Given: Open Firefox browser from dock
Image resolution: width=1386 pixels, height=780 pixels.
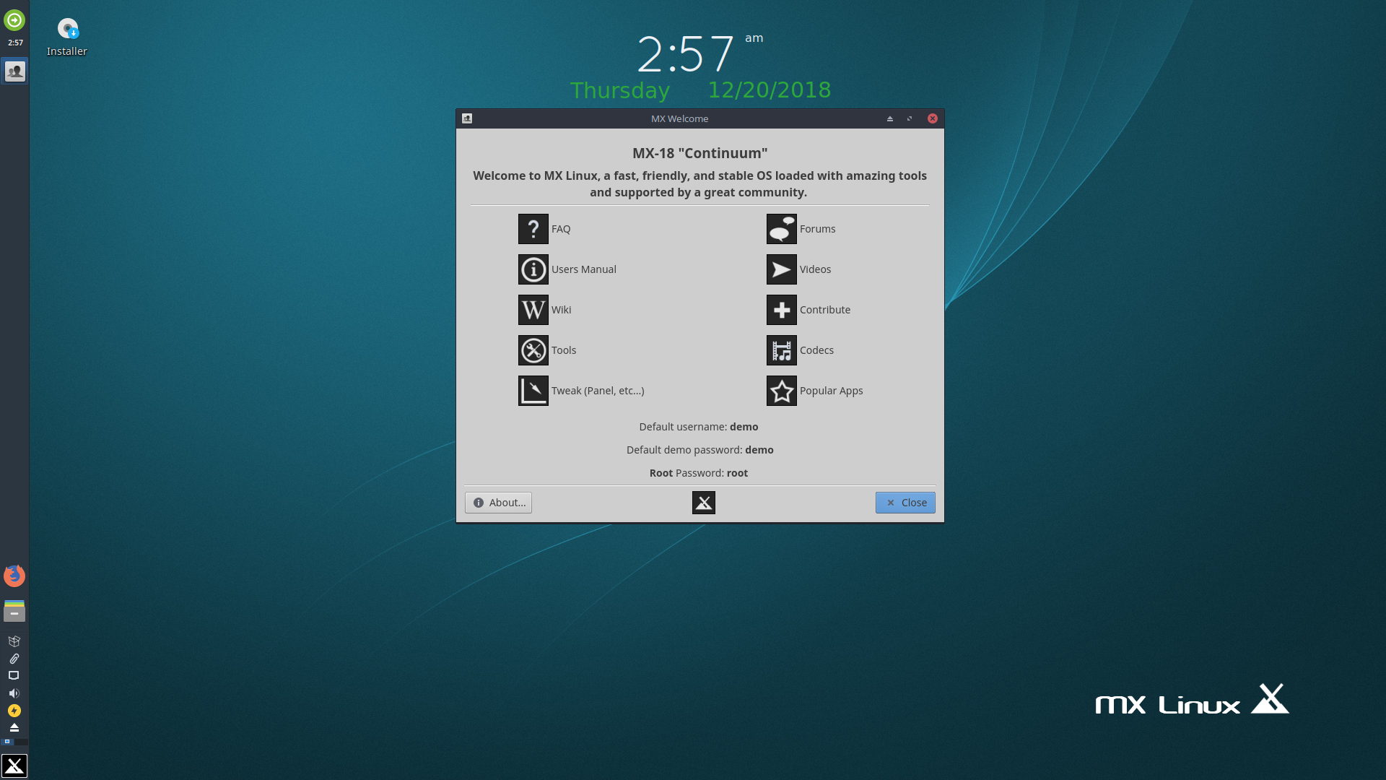Looking at the screenshot, I should [x=14, y=575].
